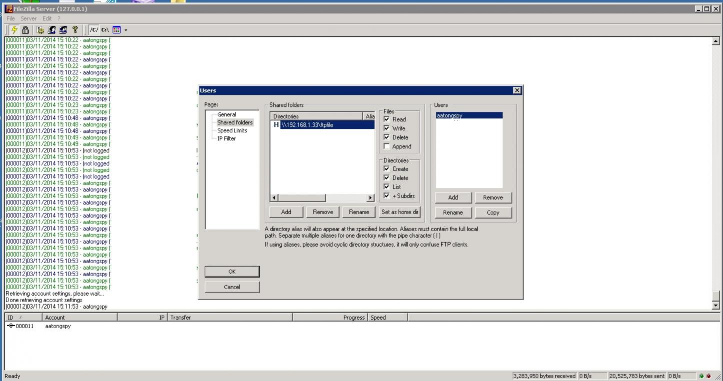Click Rename button in Users group
The width and height of the screenshot is (723, 381).
[x=453, y=212]
